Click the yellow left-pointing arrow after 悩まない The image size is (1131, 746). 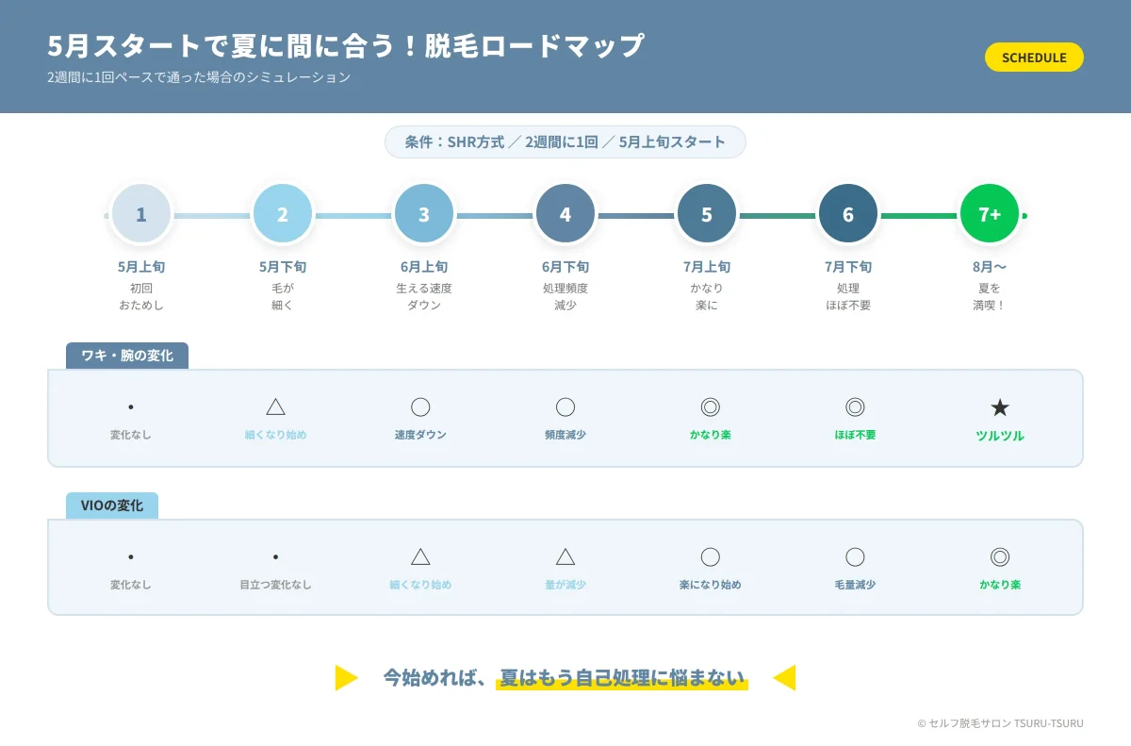click(x=784, y=677)
